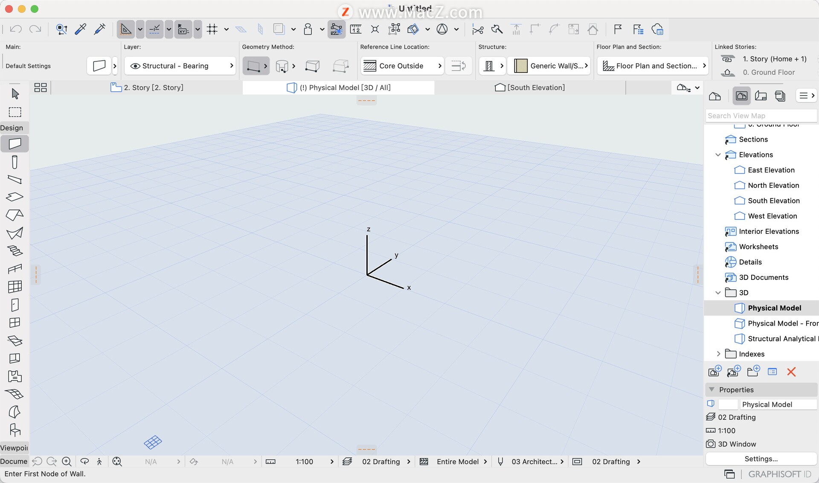Switch to 2. Story tab
Screen dimensions: 819x483
[x=147, y=87]
